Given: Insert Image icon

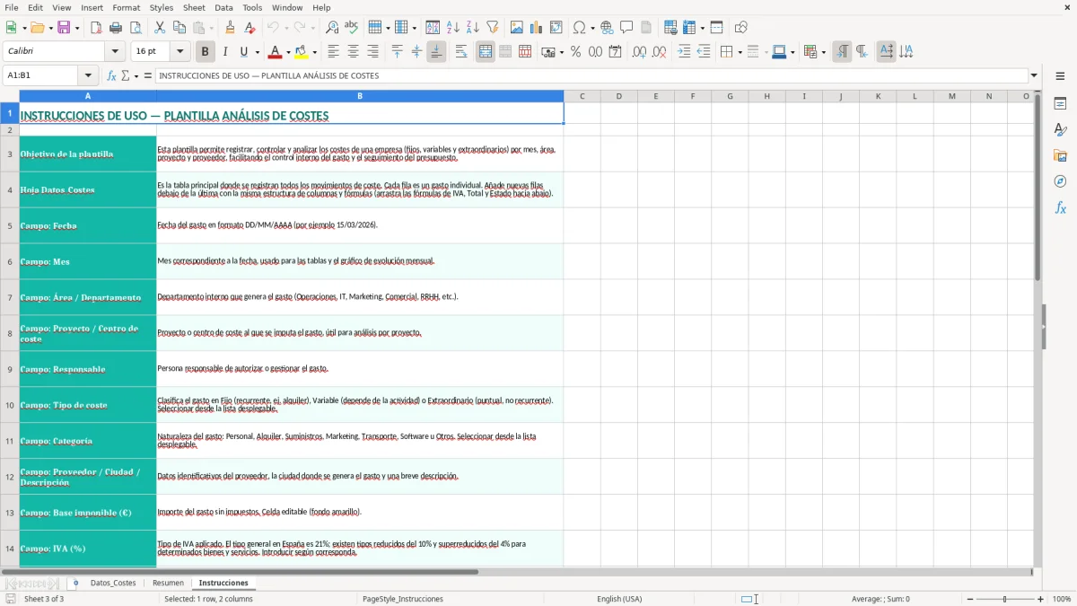Looking at the screenshot, I should click(517, 28).
